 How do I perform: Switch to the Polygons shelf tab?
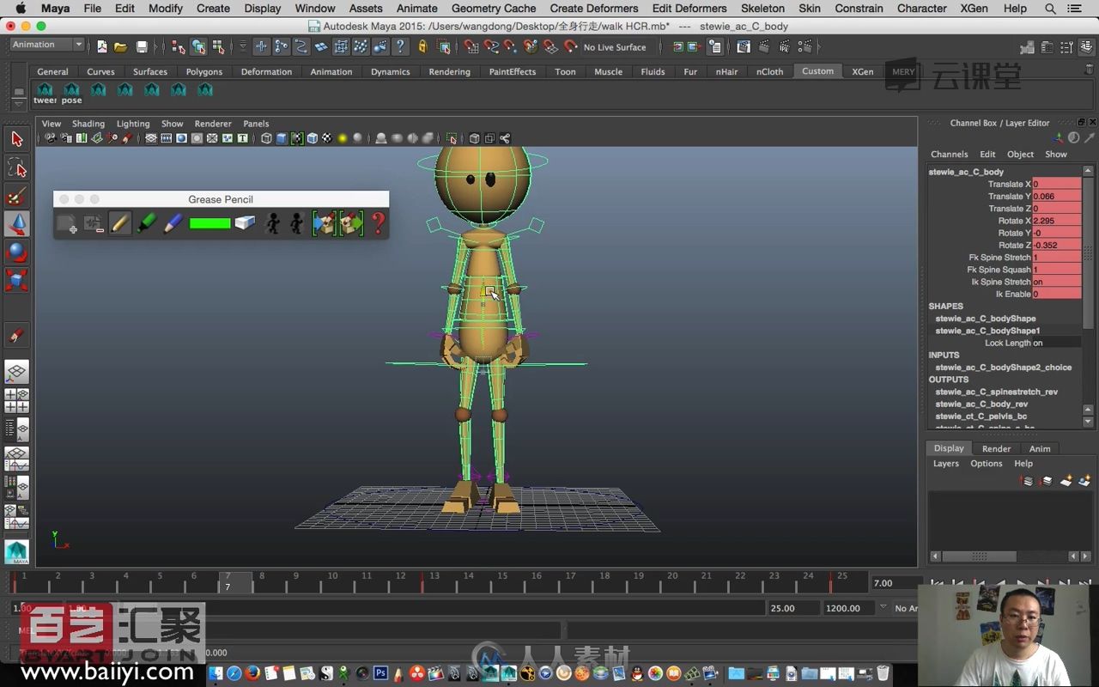(204, 72)
